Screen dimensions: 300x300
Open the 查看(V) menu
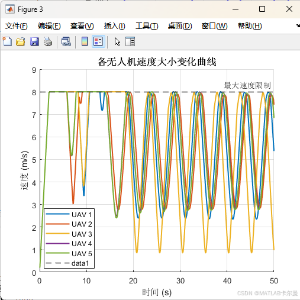(x=82, y=26)
